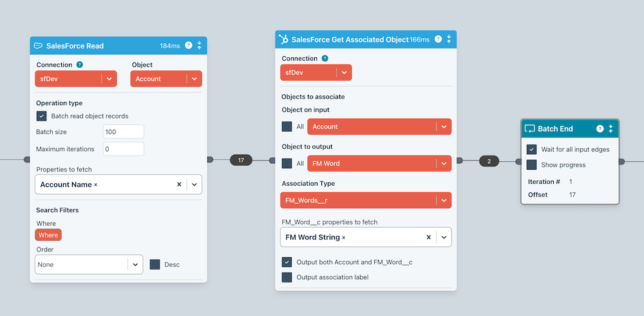Check All for Object to output
The image size is (644, 316).
pyautogui.click(x=287, y=163)
